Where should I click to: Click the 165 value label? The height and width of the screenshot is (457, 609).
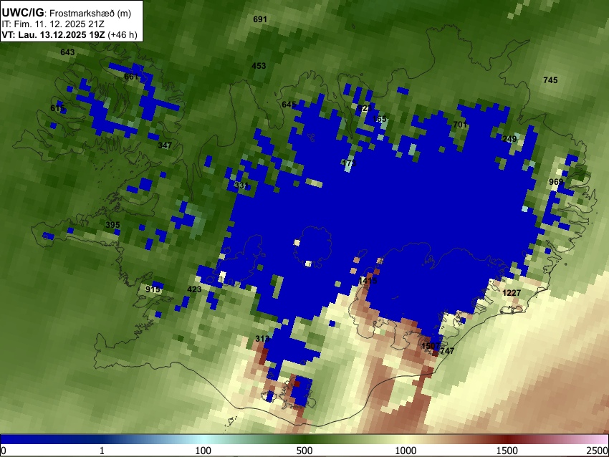click(x=380, y=119)
